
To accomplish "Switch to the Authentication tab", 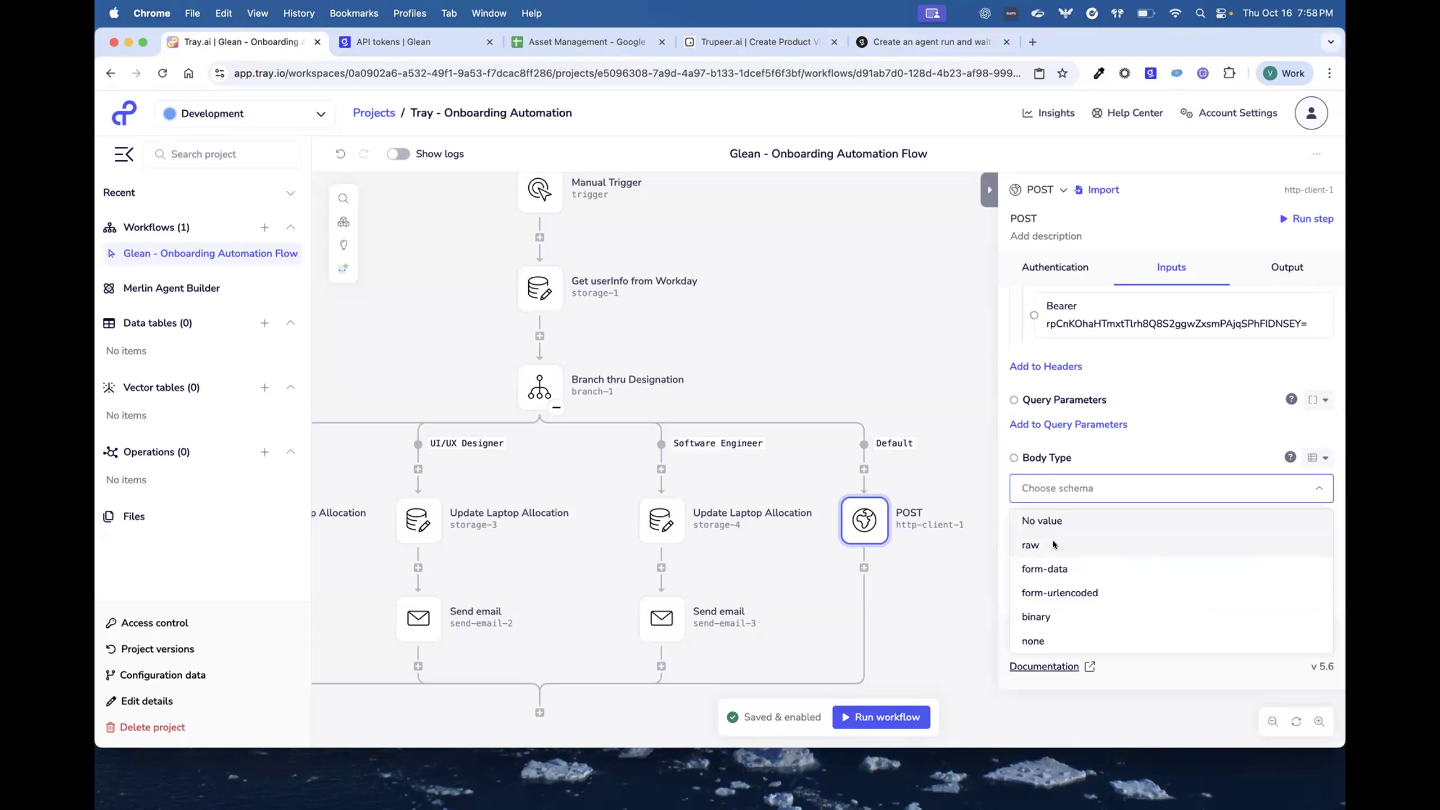I will pyautogui.click(x=1054, y=267).
